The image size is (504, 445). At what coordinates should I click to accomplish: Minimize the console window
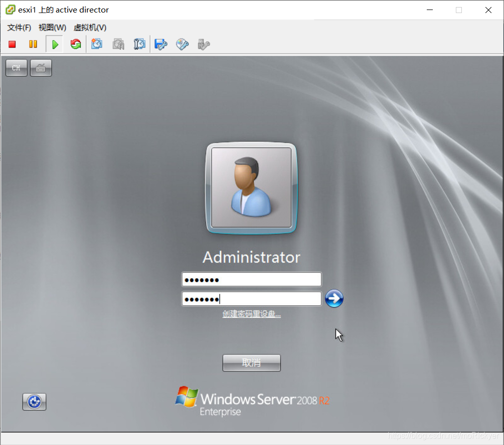pyautogui.click(x=430, y=10)
